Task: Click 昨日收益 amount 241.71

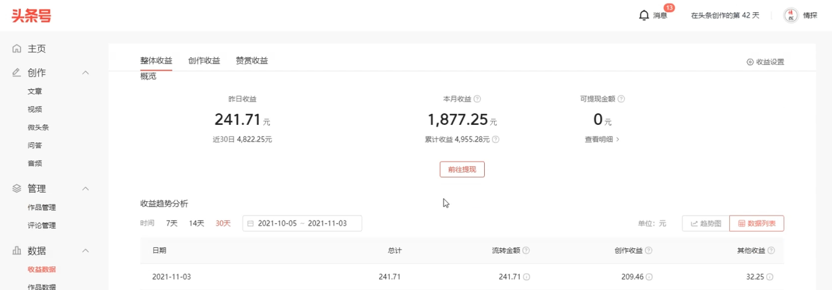Action: (237, 119)
